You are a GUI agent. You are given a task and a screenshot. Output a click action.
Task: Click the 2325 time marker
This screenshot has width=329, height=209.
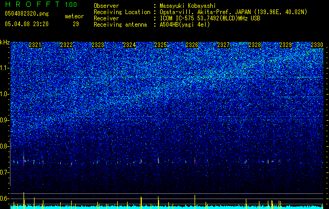[x=161, y=45]
